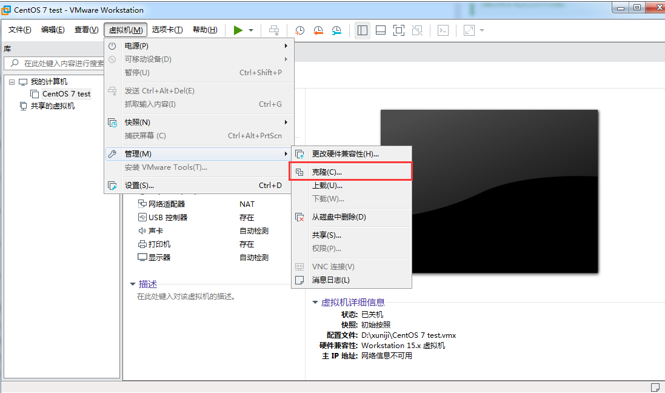This screenshot has height=393, width=665.
Task: Click the description text field placeholder
Action: point(186,296)
